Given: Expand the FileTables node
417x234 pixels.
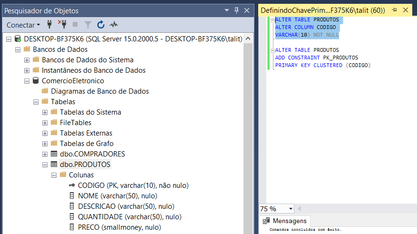Looking at the screenshot, I should (x=45, y=123).
